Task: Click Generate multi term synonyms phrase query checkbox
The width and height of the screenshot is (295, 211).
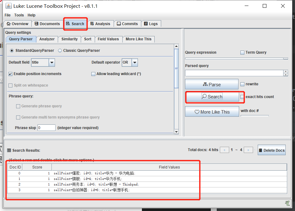Action: [18, 117]
